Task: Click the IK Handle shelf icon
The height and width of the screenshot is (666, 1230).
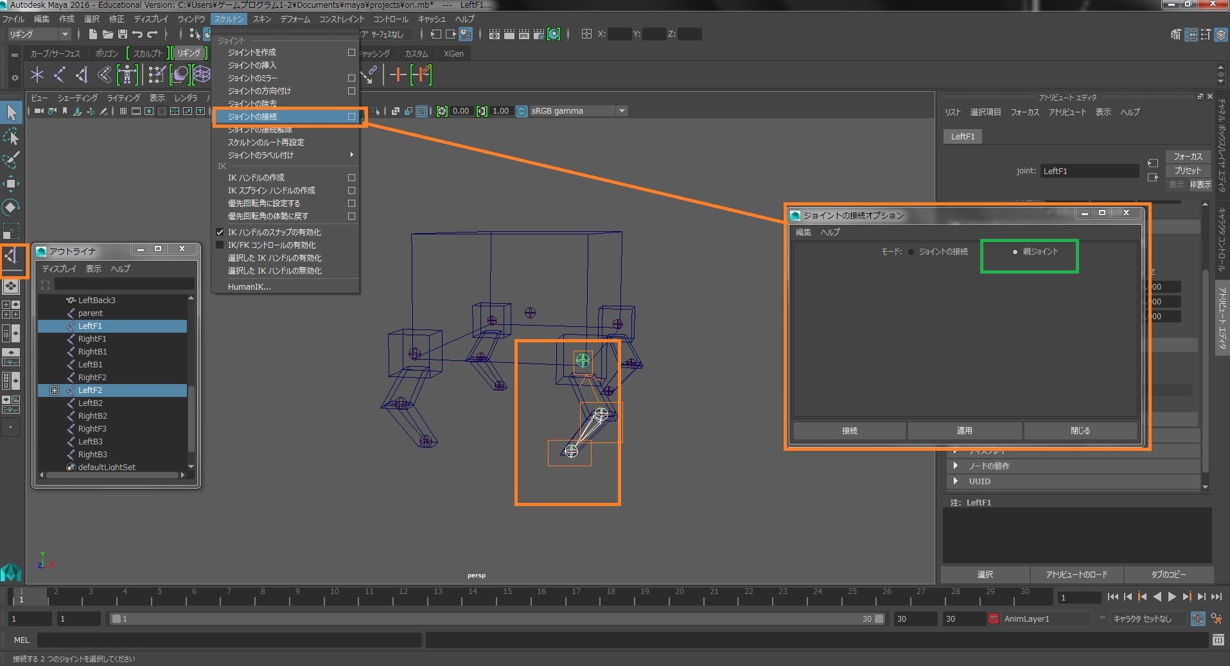Action: 82,75
